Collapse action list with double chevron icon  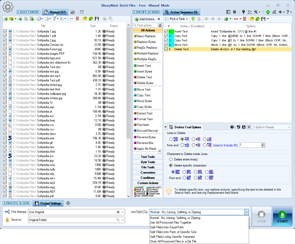[159, 19]
